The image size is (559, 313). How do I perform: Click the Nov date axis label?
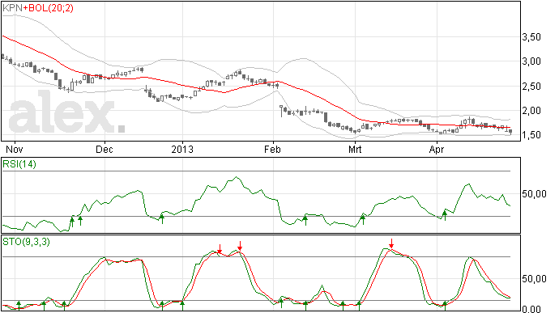click(x=15, y=149)
